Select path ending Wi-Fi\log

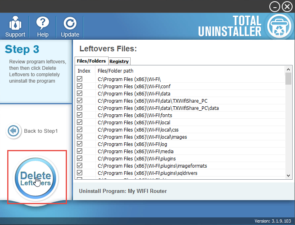(132, 144)
